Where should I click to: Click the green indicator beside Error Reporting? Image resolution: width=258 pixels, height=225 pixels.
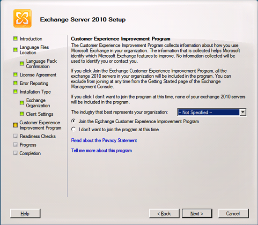coord(15,83)
